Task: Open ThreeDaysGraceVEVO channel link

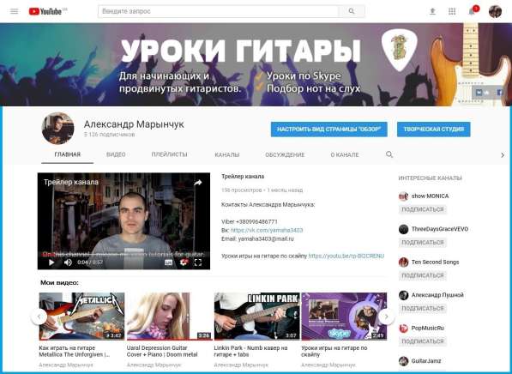Action: pos(440,229)
